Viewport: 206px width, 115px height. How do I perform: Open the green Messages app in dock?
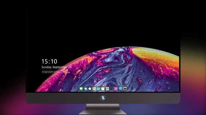point(81,89)
